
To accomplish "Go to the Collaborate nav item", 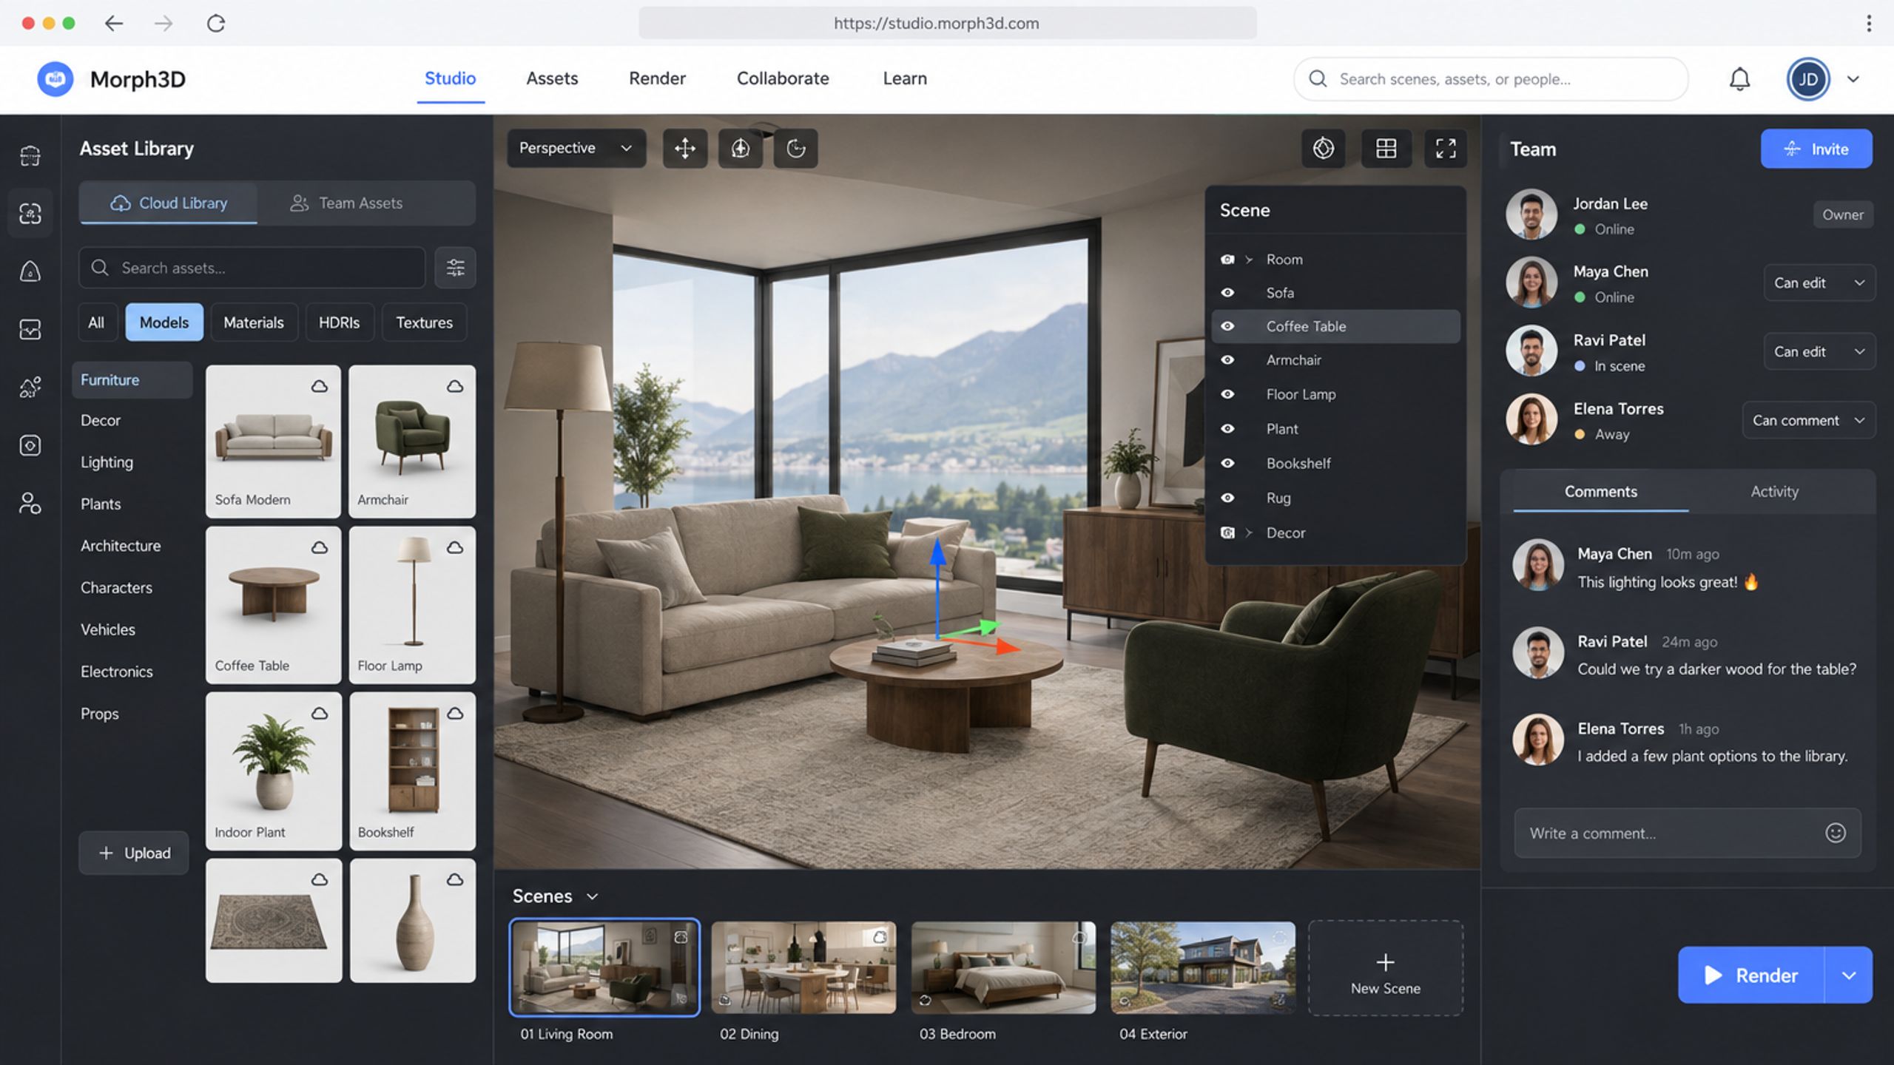I will coord(783,78).
